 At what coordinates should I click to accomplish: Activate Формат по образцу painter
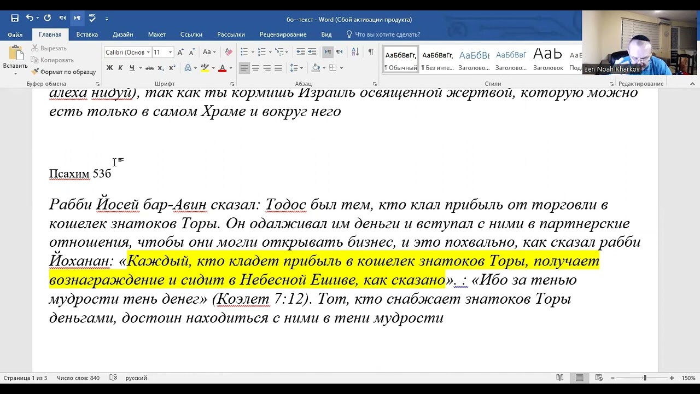63,72
